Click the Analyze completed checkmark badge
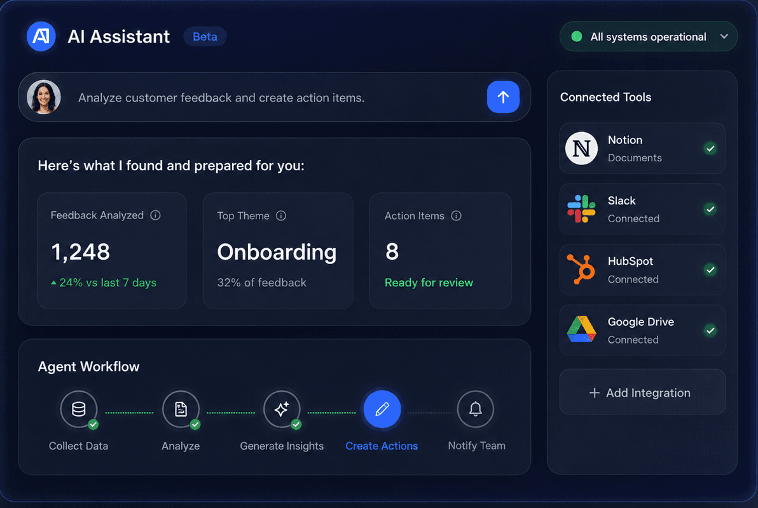Viewport: 758px width, 508px height. [x=195, y=424]
